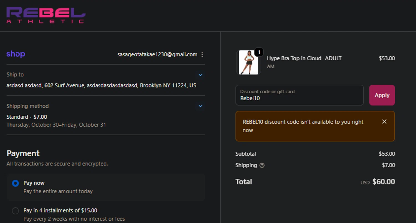Click the $60.00 total amount

click(384, 182)
